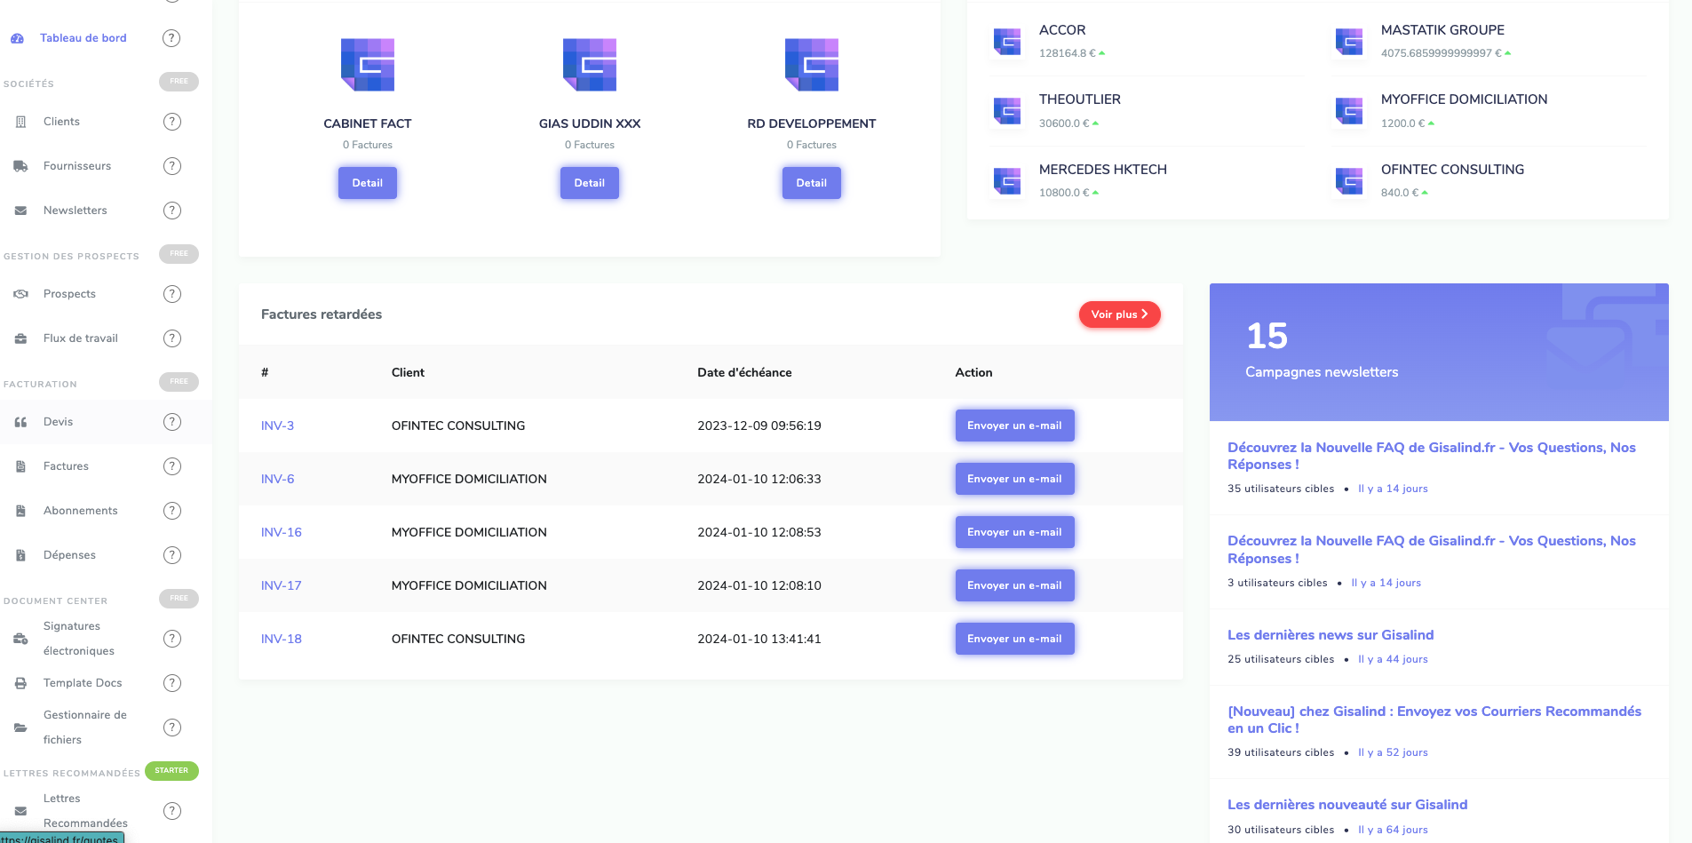Open invoice link INV-18
Image resolution: width=1692 pixels, height=843 pixels.
coord(282,639)
